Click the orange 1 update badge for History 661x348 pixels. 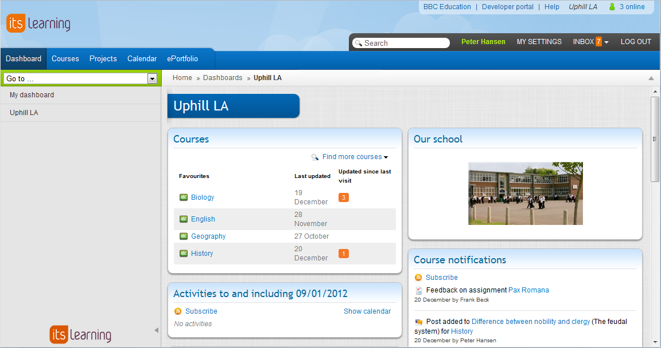click(x=344, y=254)
